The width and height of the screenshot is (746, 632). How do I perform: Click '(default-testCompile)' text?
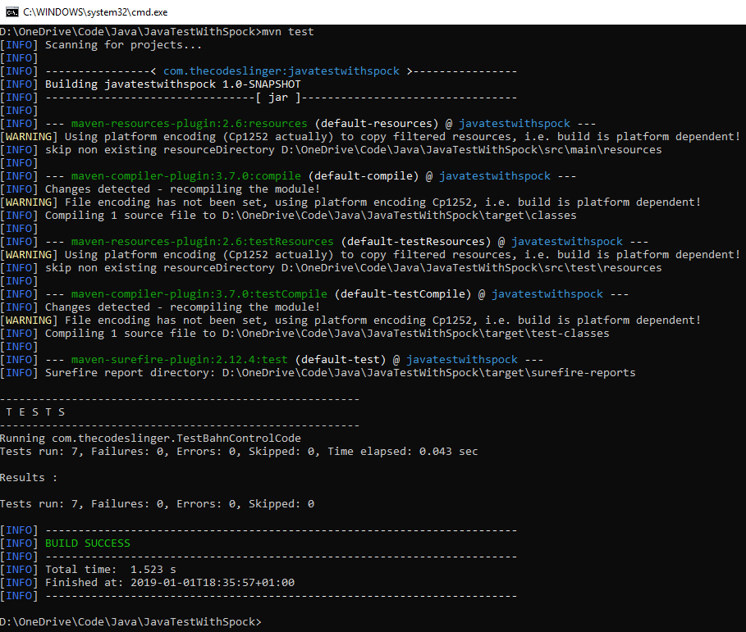click(x=403, y=294)
